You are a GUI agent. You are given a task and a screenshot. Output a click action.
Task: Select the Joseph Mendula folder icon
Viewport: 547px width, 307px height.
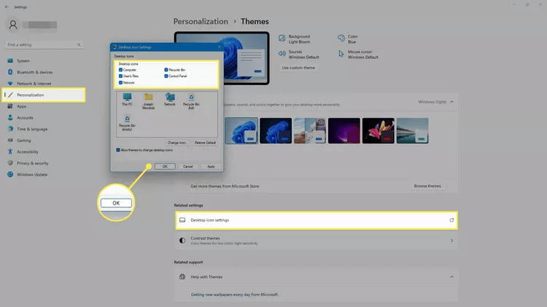coord(148,101)
